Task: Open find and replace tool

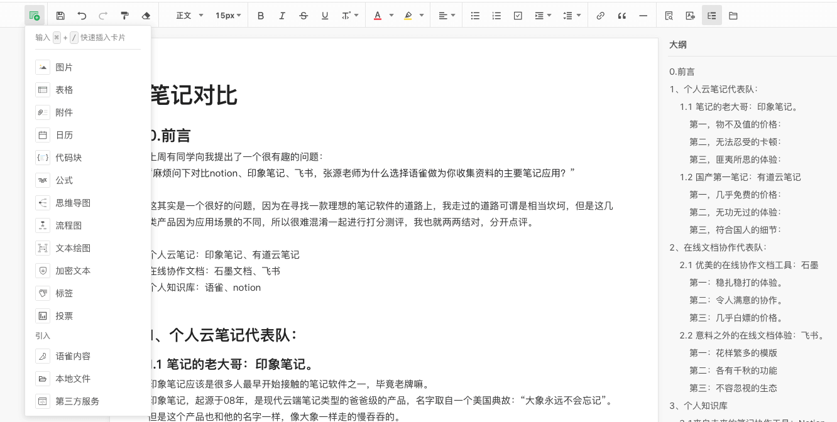Action: click(669, 16)
